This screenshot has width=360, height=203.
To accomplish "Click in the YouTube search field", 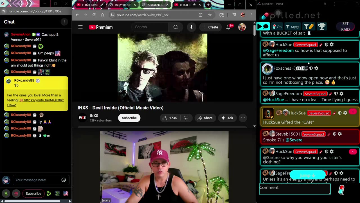I will (x=150, y=27).
